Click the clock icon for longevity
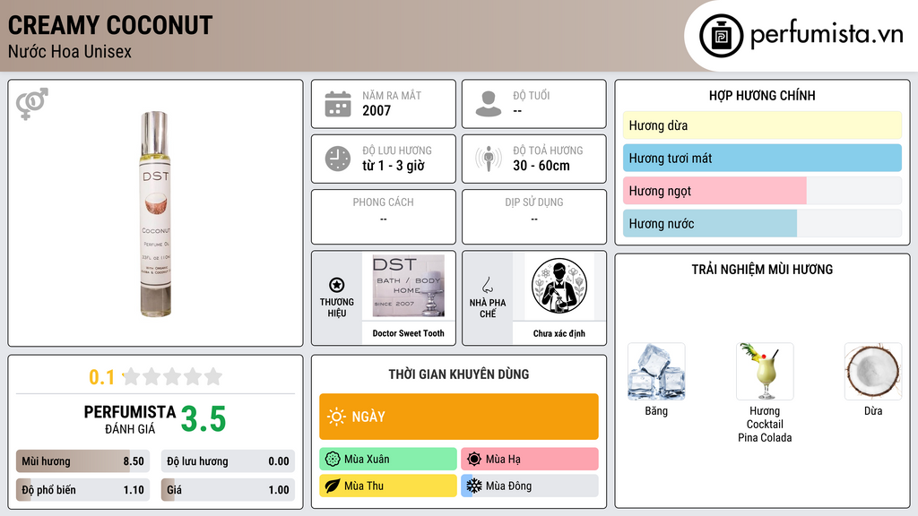Viewport: 918px width, 516px height. (338, 159)
